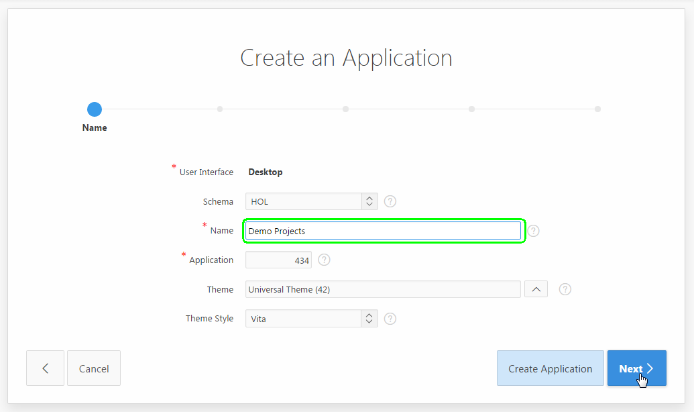Open the Theme selection popup arrow
The image size is (694, 412).
click(536, 289)
